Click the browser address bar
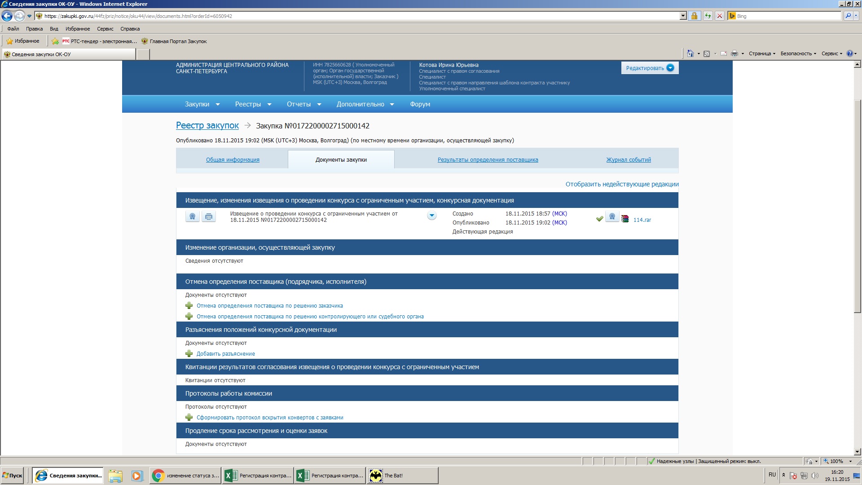 coord(359,16)
